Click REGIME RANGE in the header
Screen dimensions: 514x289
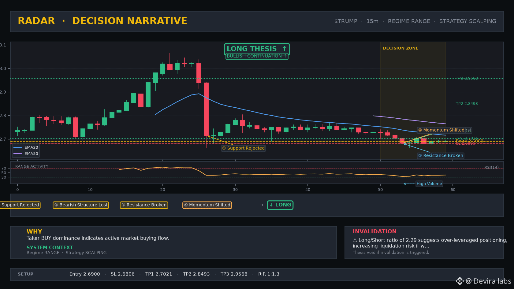(x=409, y=21)
